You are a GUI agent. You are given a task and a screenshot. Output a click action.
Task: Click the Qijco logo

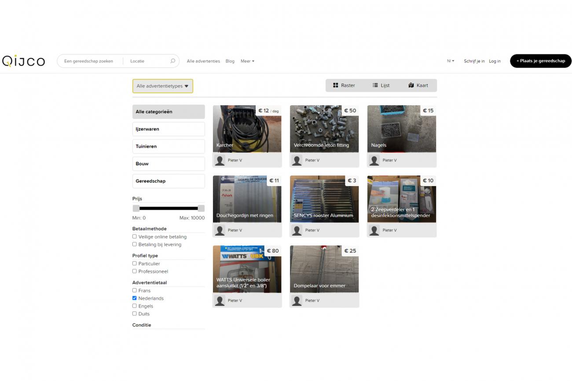[x=24, y=61]
